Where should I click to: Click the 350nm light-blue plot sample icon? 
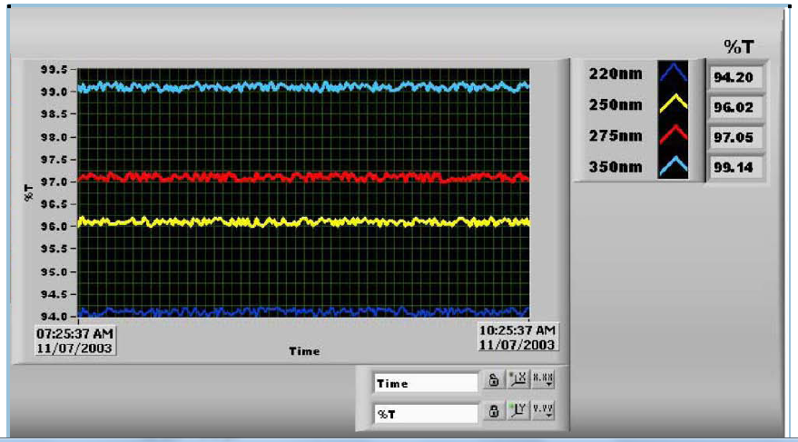point(674,168)
